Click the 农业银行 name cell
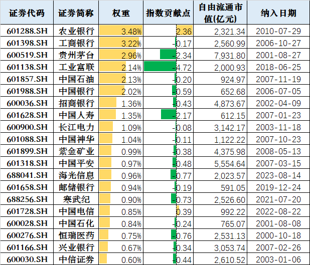 click(76, 31)
